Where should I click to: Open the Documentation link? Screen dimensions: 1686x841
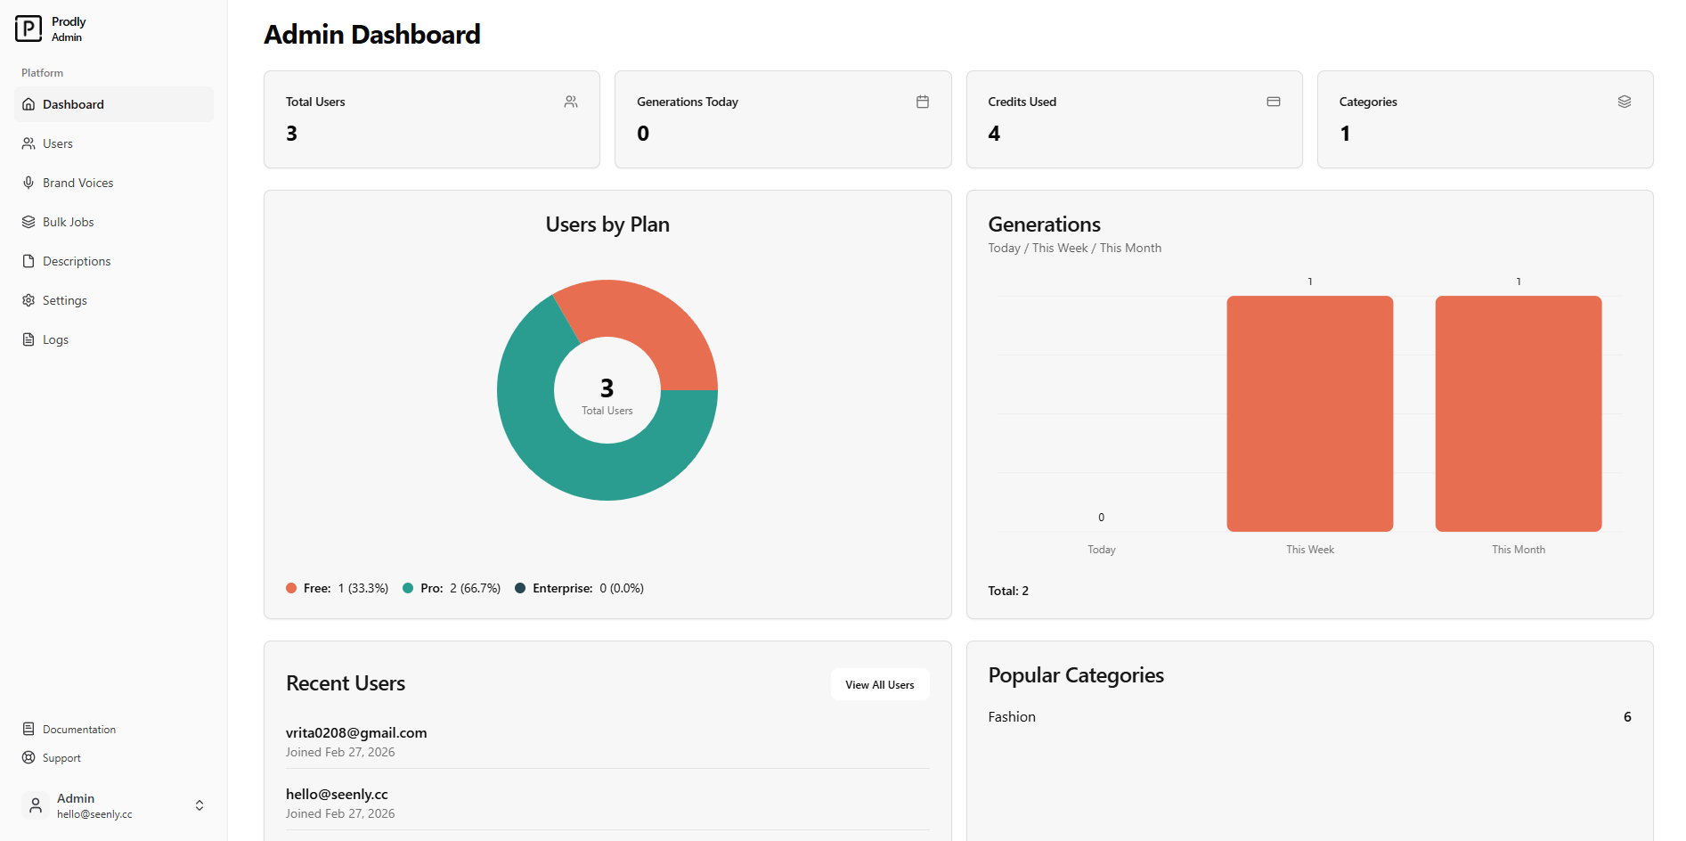tap(79, 730)
